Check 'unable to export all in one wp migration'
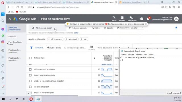 point(30,81)
